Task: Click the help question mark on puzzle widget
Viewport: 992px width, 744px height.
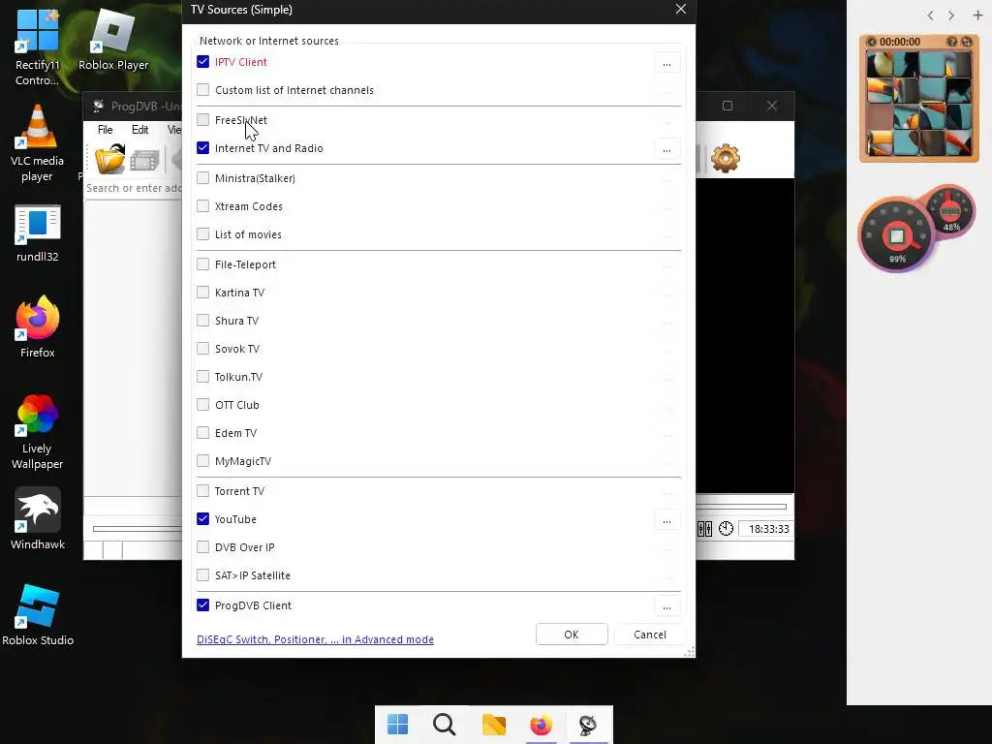Action: coord(951,42)
